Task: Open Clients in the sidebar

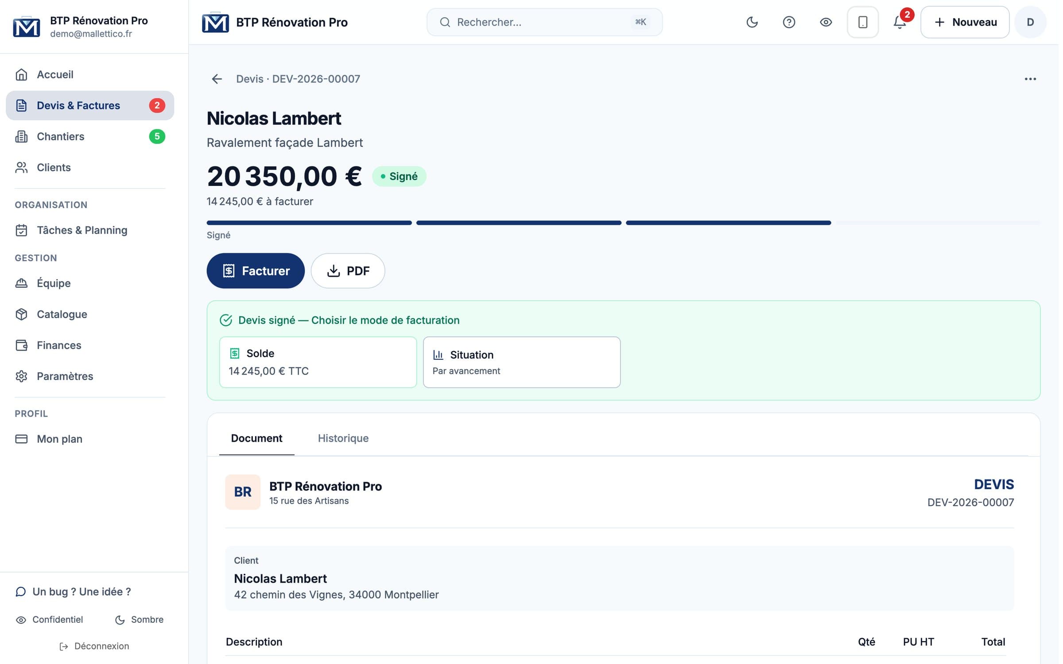Action: click(x=90, y=167)
